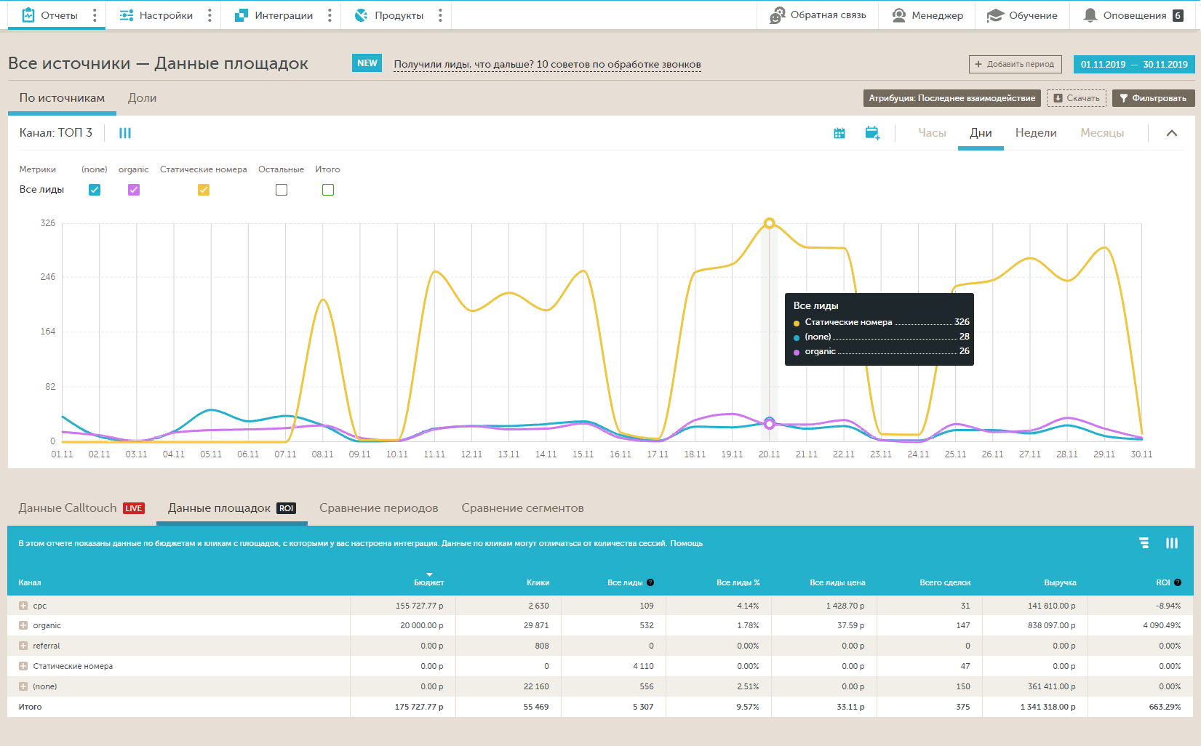Collapse the chart panel with chevron
This screenshot has height=746, width=1201.
(1172, 133)
